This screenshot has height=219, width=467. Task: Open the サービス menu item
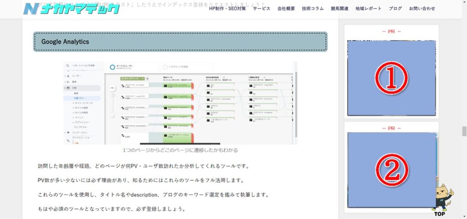point(261,8)
